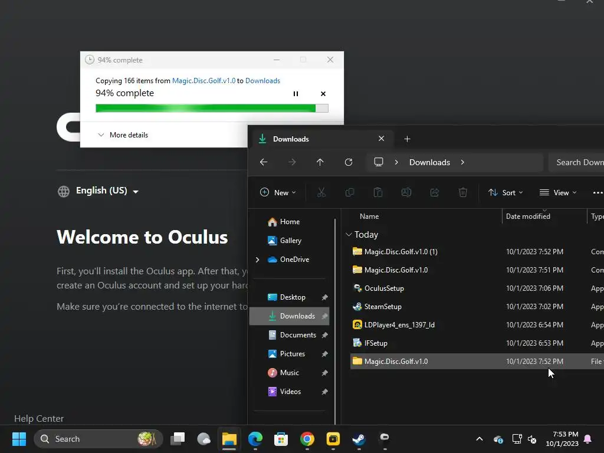Click Downloads breadcrumb in address bar
Image resolution: width=604 pixels, height=453 pixels.
click(x=429, y=162)
